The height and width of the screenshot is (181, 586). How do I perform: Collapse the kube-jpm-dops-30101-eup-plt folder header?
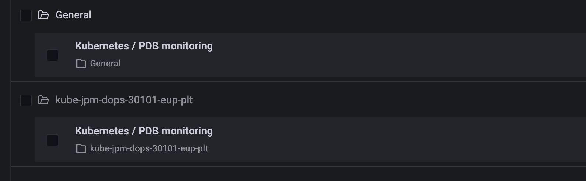click(299, 100)
